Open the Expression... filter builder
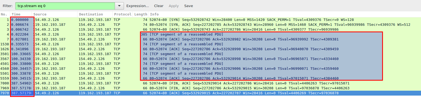421x101 pixels. pyautogui.click(x=138, y=6)
